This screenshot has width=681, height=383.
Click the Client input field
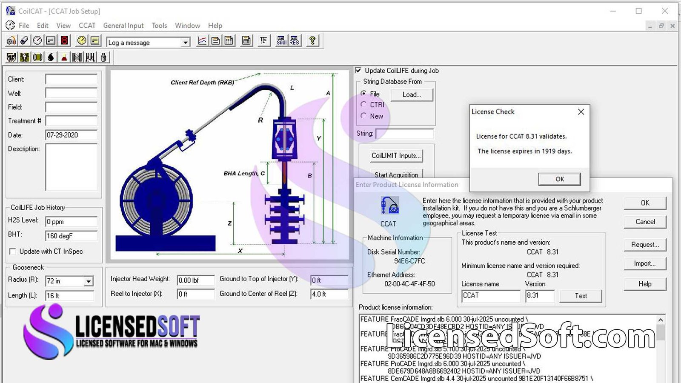click(x=71, y=79)
